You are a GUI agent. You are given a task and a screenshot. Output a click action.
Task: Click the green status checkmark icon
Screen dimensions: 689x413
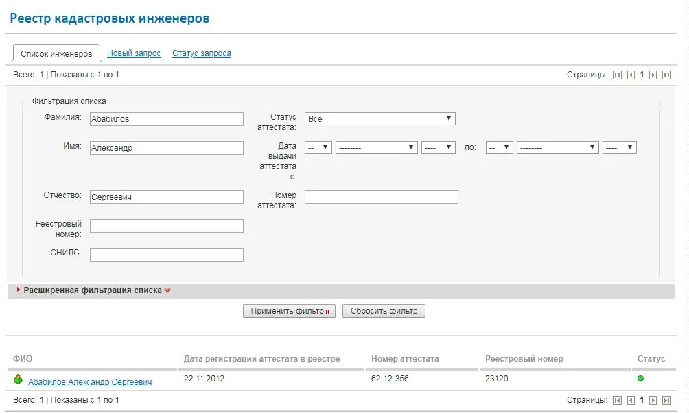click(x=641, y=378)
